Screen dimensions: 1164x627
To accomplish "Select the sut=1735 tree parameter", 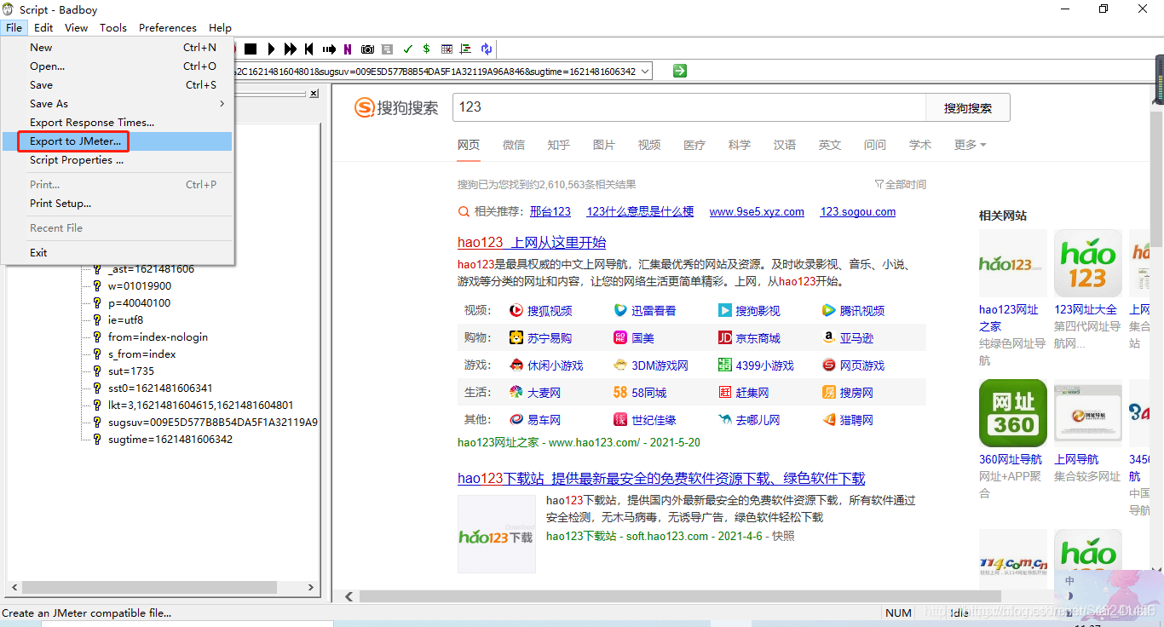I will point(130,371).
